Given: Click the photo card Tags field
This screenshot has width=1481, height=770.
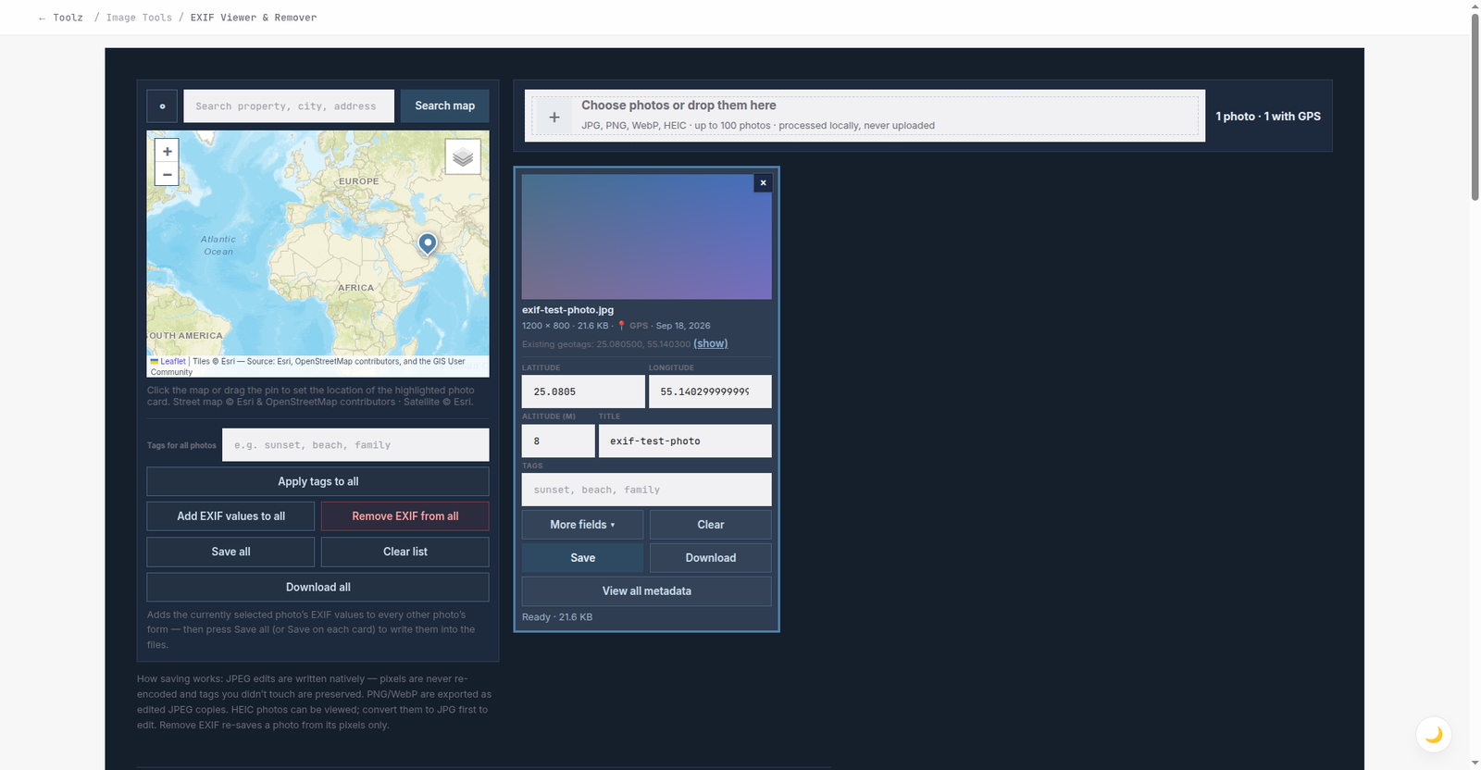Looking at the screenshot, I should (x=647, y=490).
